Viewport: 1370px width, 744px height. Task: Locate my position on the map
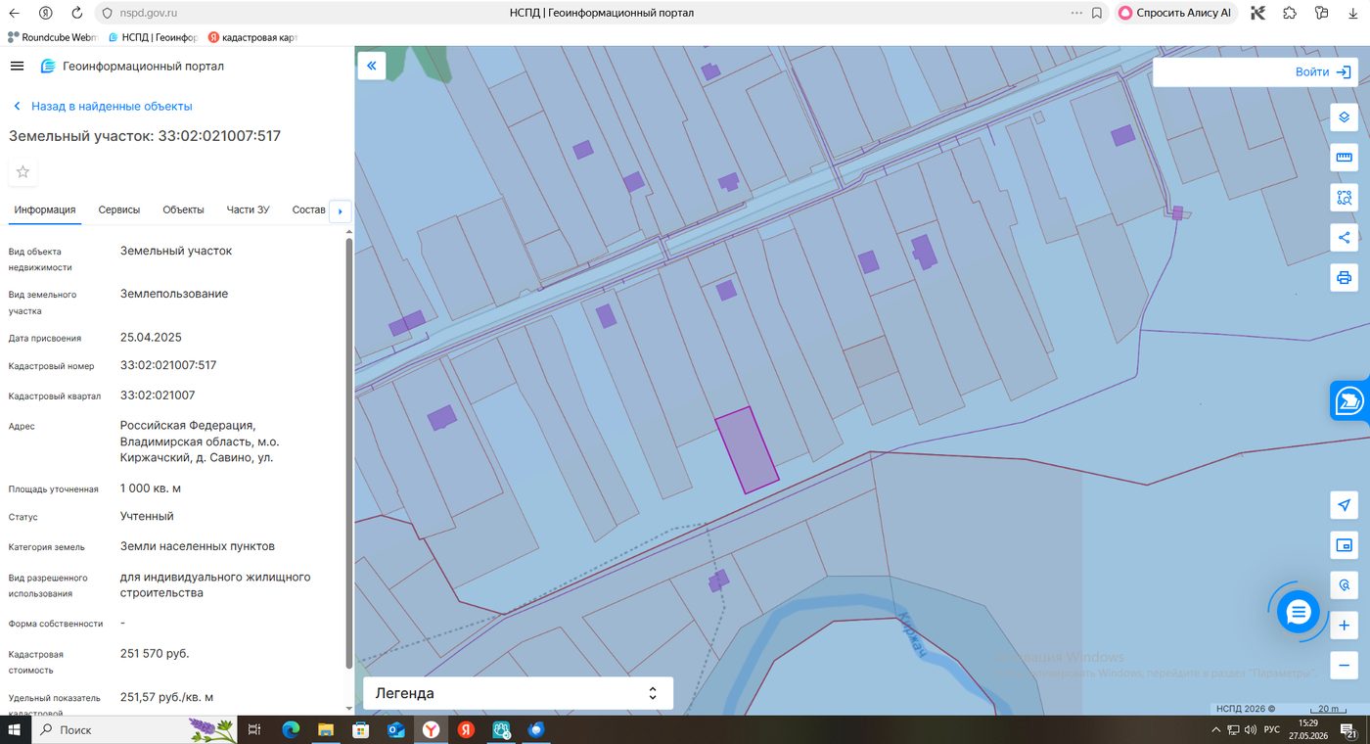1344,505
